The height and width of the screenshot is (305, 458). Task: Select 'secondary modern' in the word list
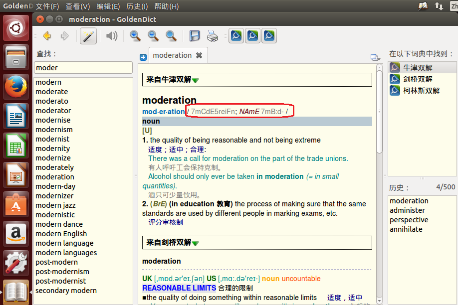pos(66,291)
